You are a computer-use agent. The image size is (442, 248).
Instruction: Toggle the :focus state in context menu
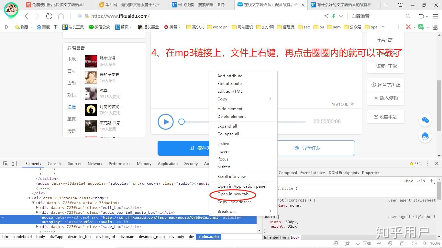coord(243,159)
